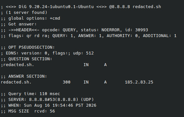The width and height of the screenshot is (184, 117).
Task: Click redacted.sh. in the question section
Action: pyautogui.click(x=19, y=65)
